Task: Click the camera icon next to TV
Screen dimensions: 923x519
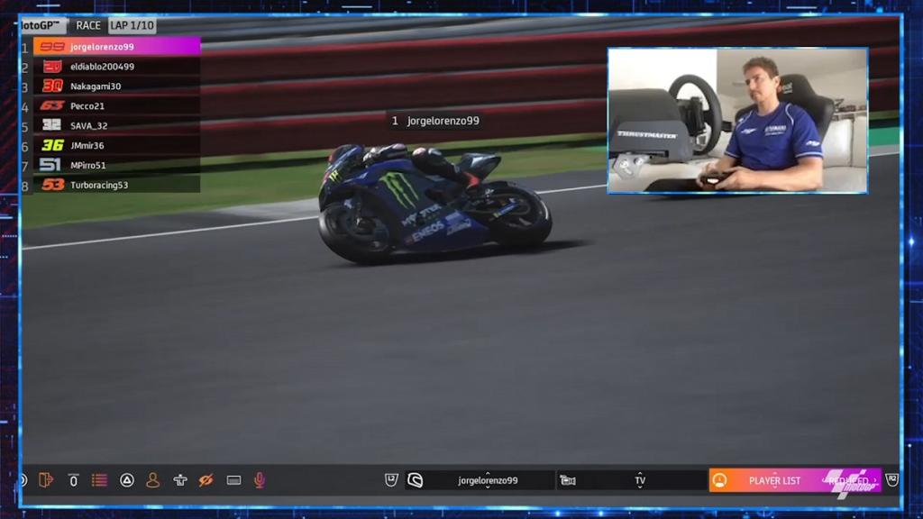Action: pos(568,481)
